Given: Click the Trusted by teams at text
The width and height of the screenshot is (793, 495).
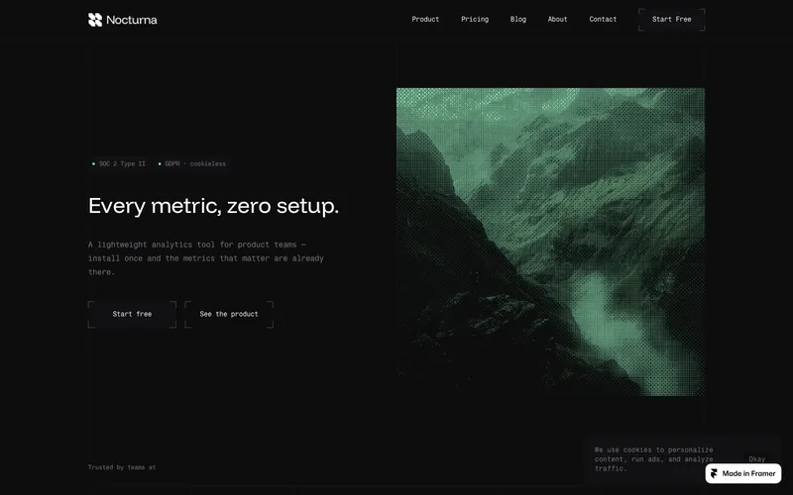Looking at the screenshot, I should pos(122,467).
